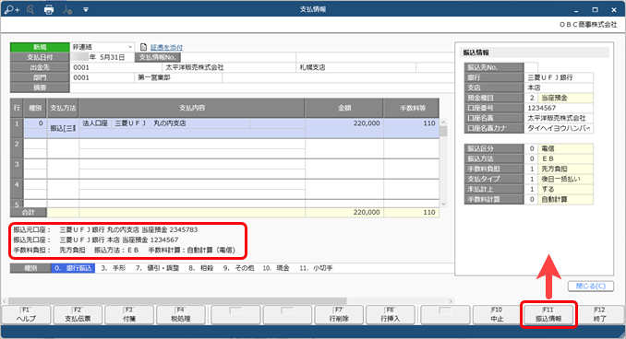Open the title bar dropdown arrow
This screenshot has height=339, width=626.
pyautogui.click(x=86, y=9)
